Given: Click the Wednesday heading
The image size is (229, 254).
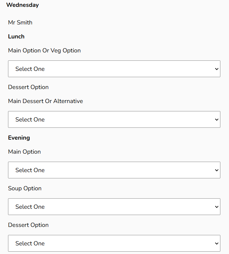Looking at the screenshot, I should [x=22, y=5].
